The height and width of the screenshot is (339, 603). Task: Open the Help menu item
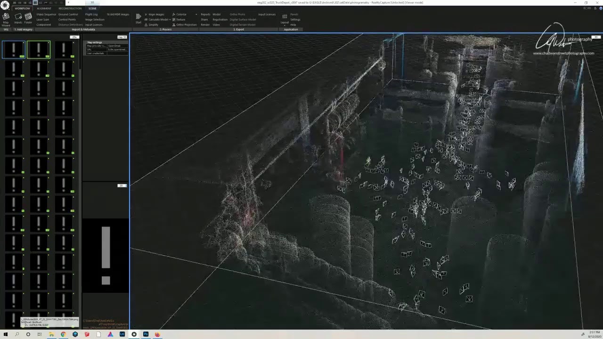tap(293, 24)
